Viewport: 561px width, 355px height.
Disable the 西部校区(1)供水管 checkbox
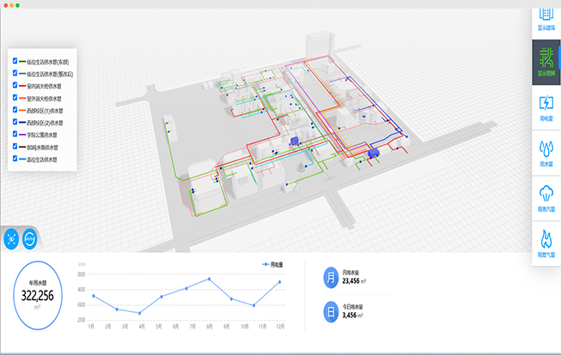click(15, 111)
